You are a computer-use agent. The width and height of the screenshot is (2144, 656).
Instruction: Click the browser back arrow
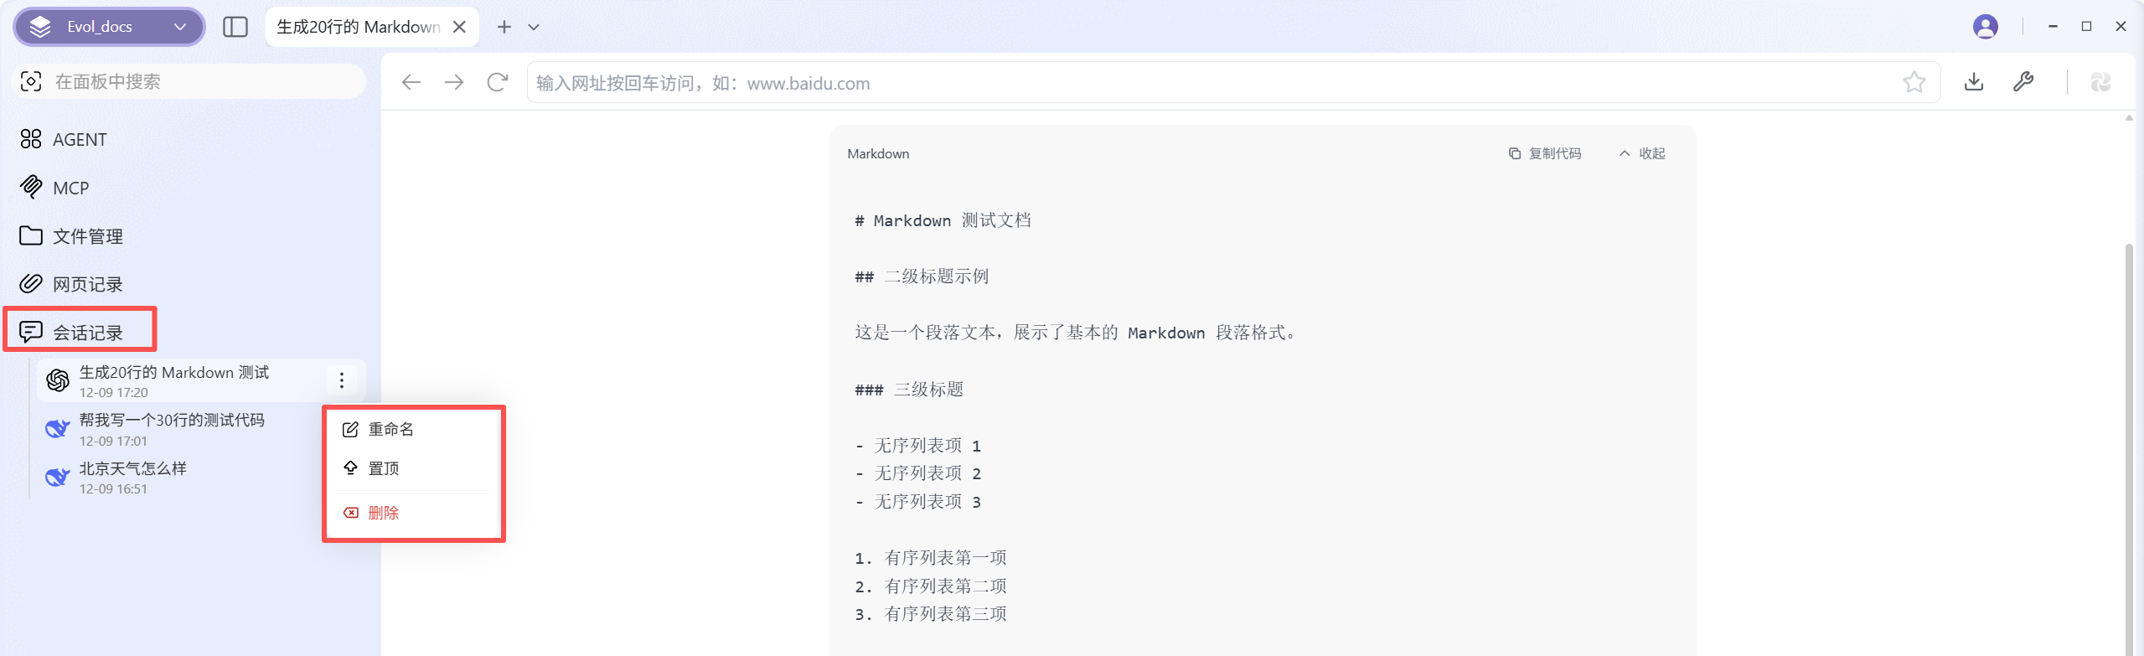(x=411, y=82)
